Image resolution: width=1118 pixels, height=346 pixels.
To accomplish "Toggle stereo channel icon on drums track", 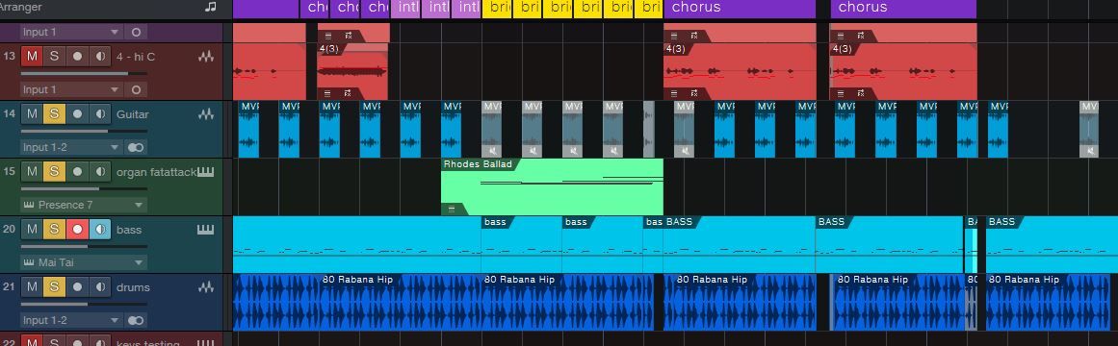I will (x=136, y=320).
